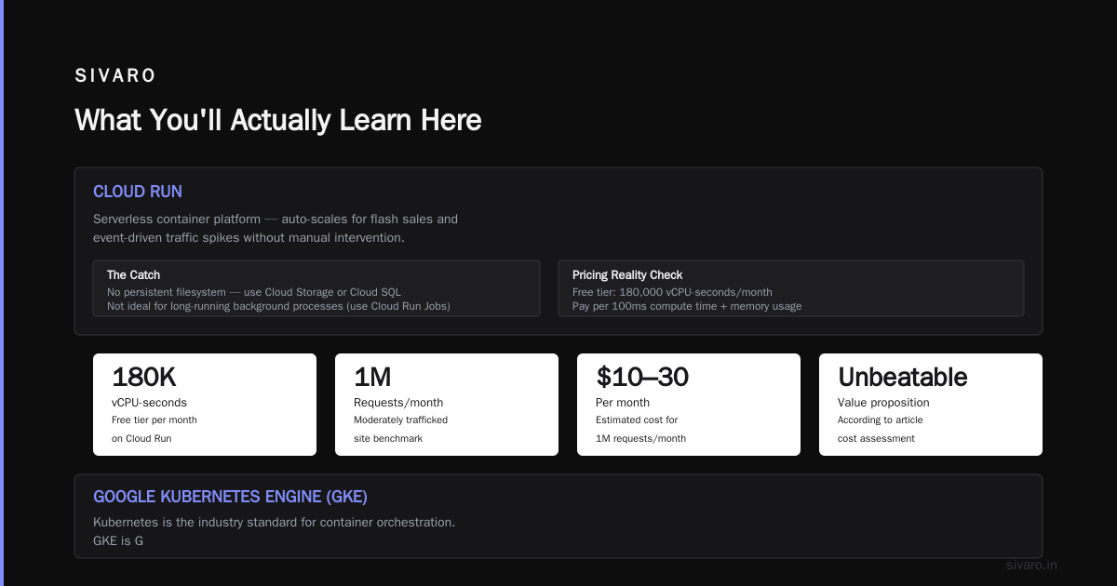Click "The Catch" box heading
This screenshot has width=1117, height=586.
coord(133,275)
